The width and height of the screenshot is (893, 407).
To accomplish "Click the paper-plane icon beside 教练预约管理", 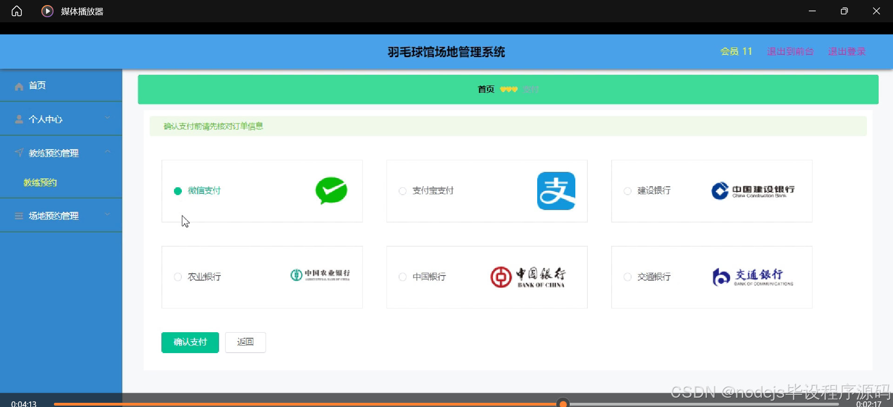I will [x=19, y=152].
